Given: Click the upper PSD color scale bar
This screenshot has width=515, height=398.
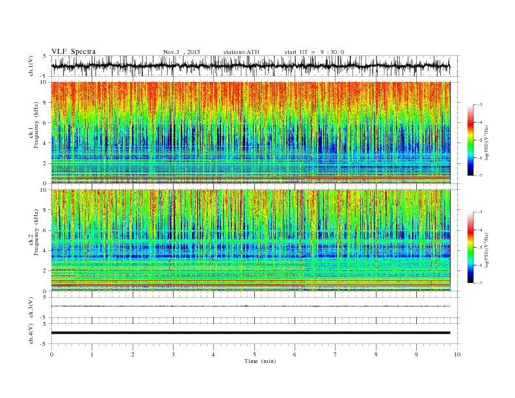Looking at the screenshot, I should point(470,140).
